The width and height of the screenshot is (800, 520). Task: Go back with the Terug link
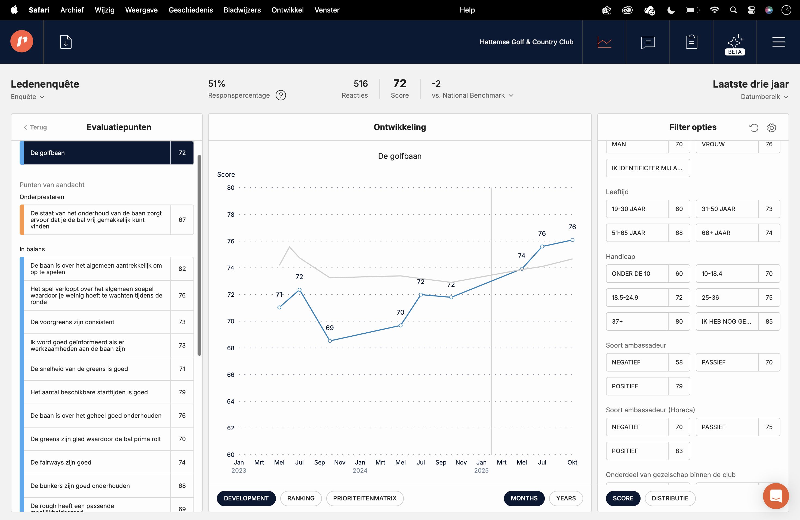point(35,127)
